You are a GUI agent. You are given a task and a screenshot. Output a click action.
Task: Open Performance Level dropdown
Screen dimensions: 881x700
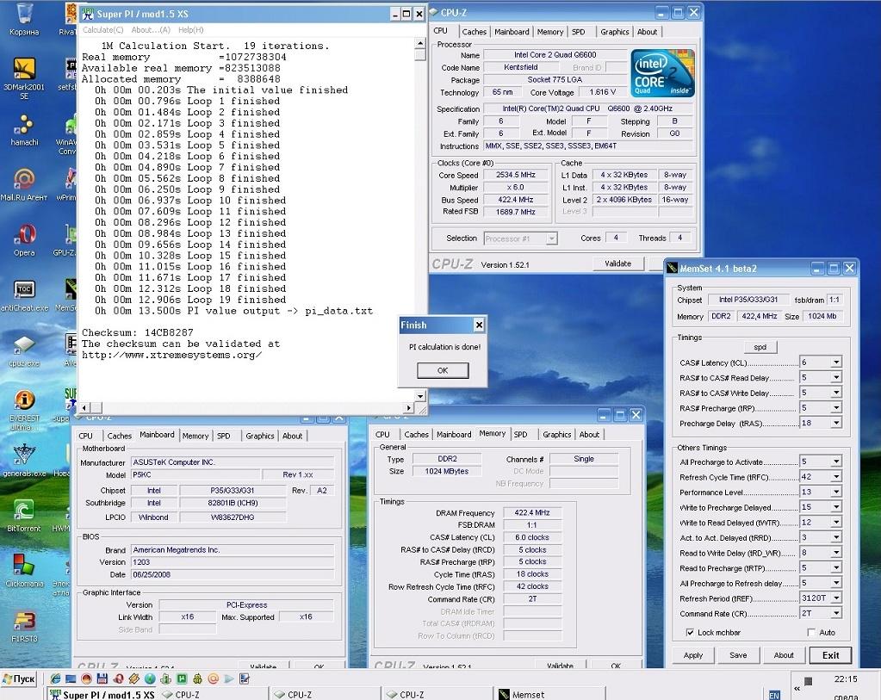pos(836,492)
